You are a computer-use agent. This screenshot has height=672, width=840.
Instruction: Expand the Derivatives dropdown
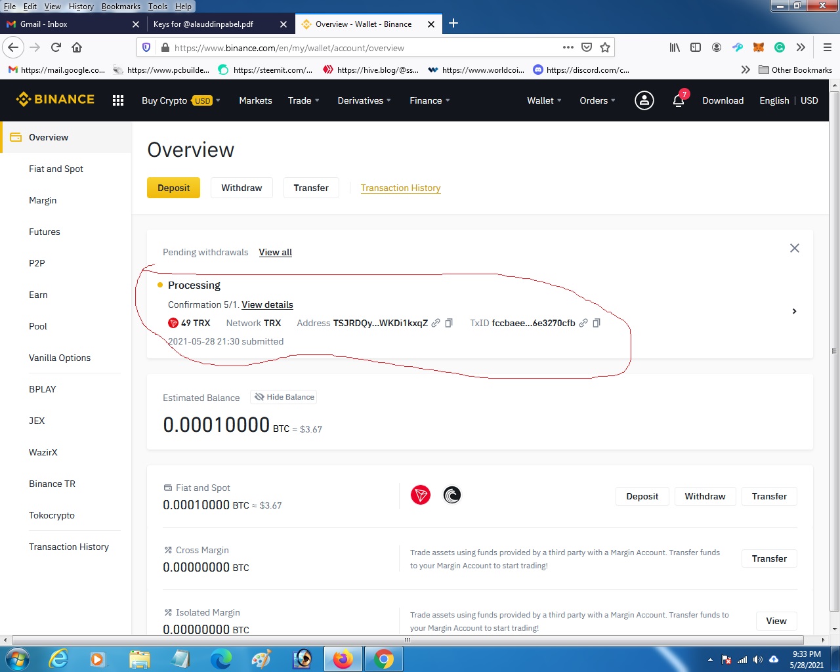click(364, 100)
